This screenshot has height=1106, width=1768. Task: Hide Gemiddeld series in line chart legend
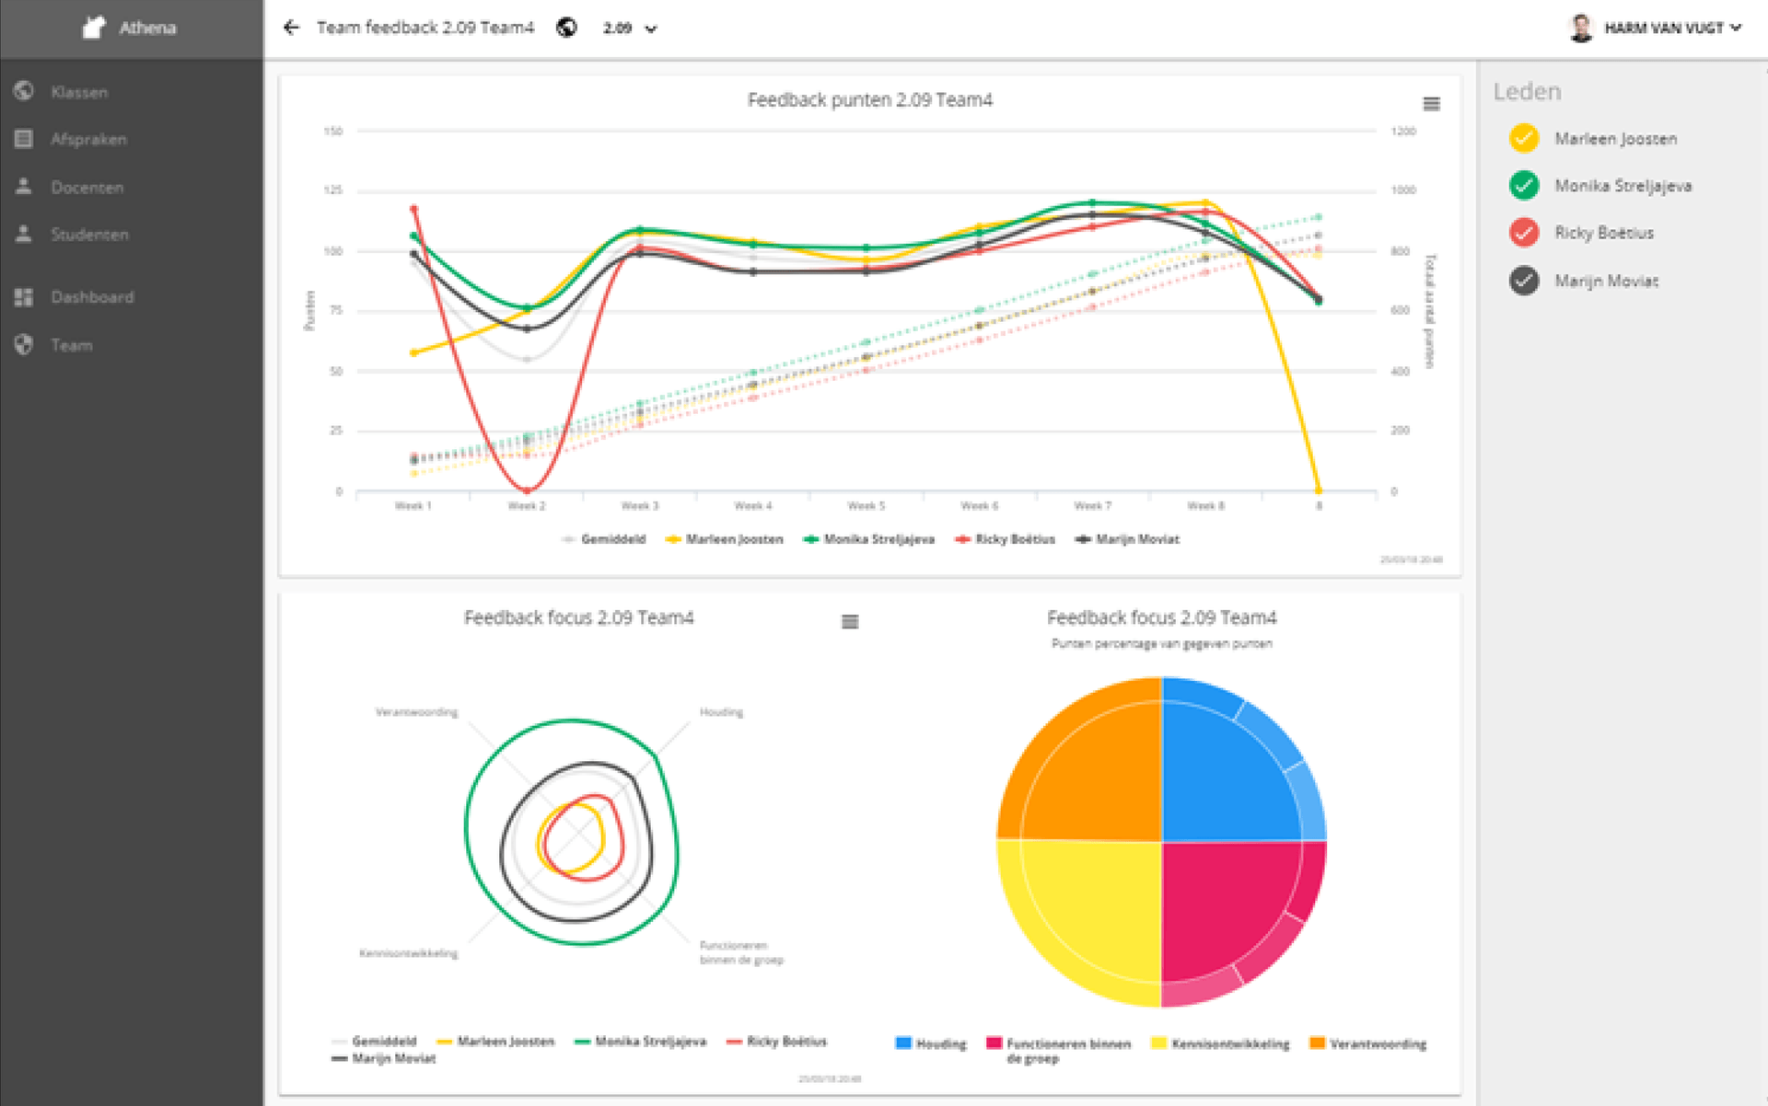coord(604,539)
